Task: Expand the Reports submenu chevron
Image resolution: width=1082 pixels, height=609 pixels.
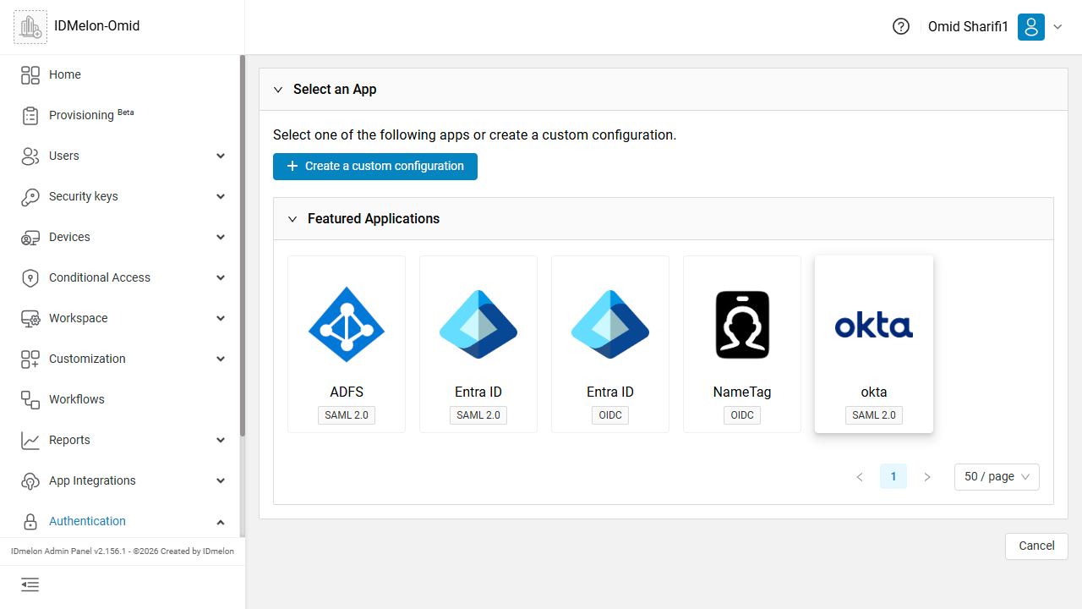Action: tap(221, 440)
